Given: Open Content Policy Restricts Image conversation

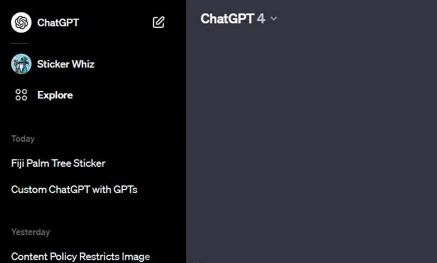Looking at the screenshot, I should (81, 257).
